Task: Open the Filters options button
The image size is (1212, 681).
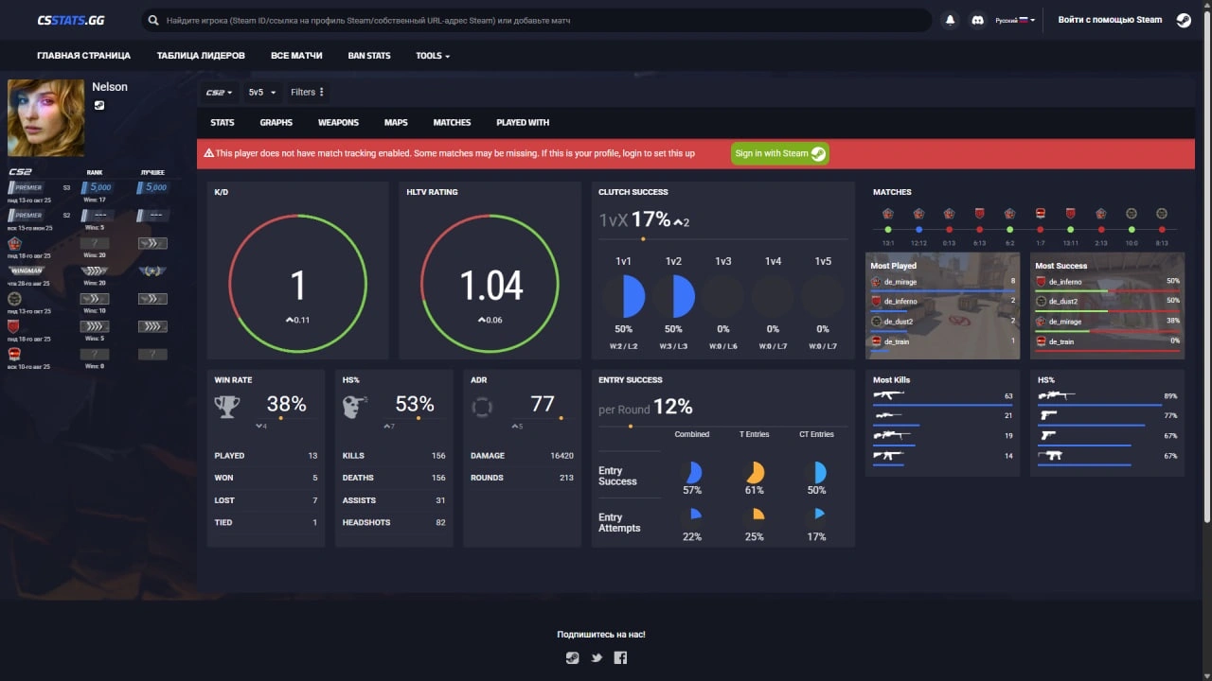Action: (x=308, y=93)
